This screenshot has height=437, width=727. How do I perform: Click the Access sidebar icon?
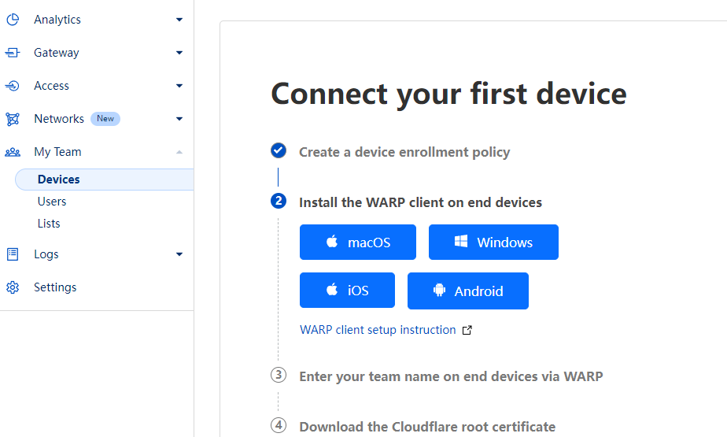point(13,86)
